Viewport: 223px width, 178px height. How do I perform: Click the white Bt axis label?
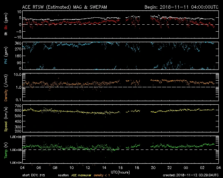click(6, 33)
